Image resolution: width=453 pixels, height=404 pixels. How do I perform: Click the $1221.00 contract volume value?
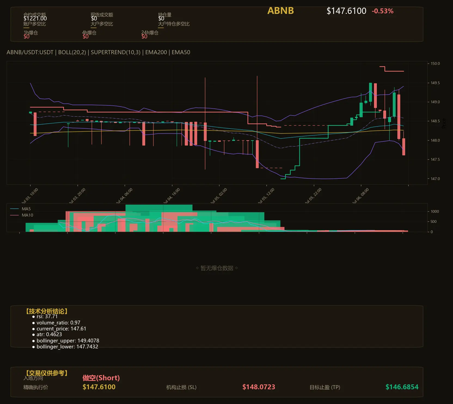point(35,19)
